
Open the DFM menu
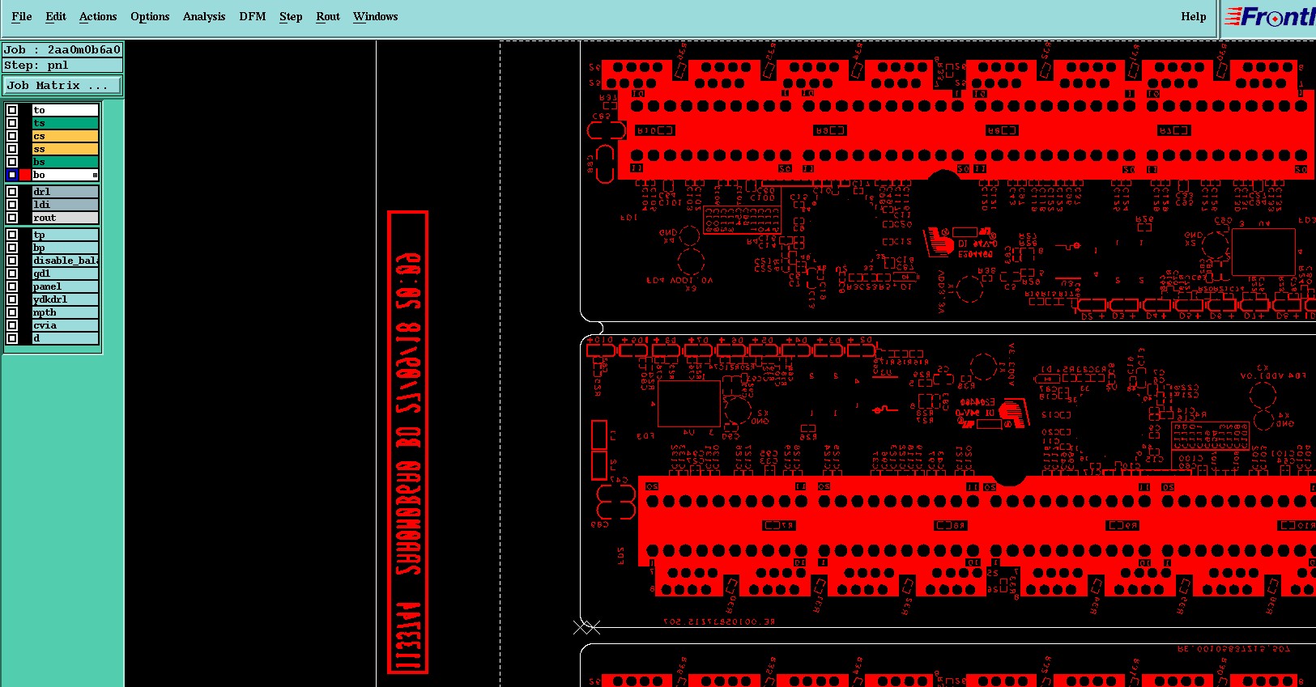pos(253,16)
